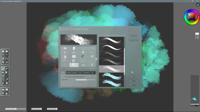Switch to the orientation tab
Viewport: 200px width, 112px height.
[86, 73]
